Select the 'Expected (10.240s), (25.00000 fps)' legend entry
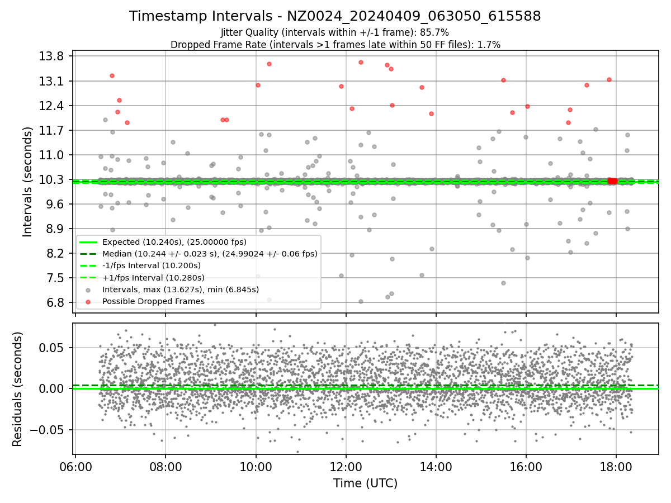Viewport: 671px width, 503px height. 174,242
